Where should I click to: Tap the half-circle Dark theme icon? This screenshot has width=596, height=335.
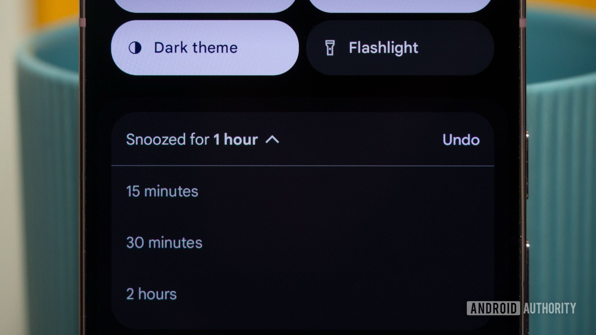(x=135, y=48)
